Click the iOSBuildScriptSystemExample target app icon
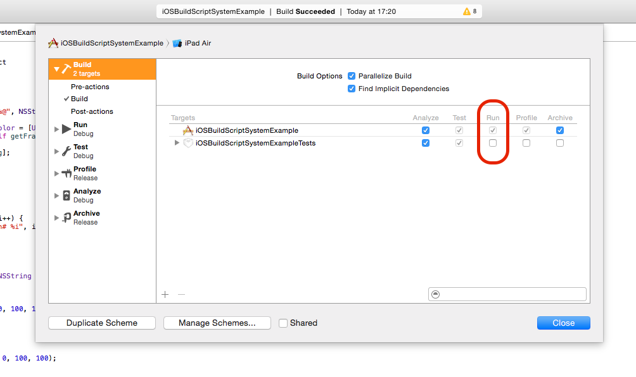636x377 pixels. pyautogui.click(x=188, y=130)
